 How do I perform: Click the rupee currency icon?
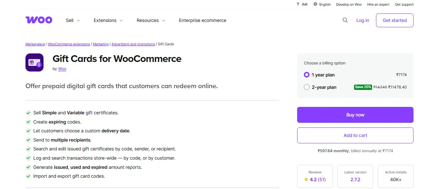[x=298, y=4]
